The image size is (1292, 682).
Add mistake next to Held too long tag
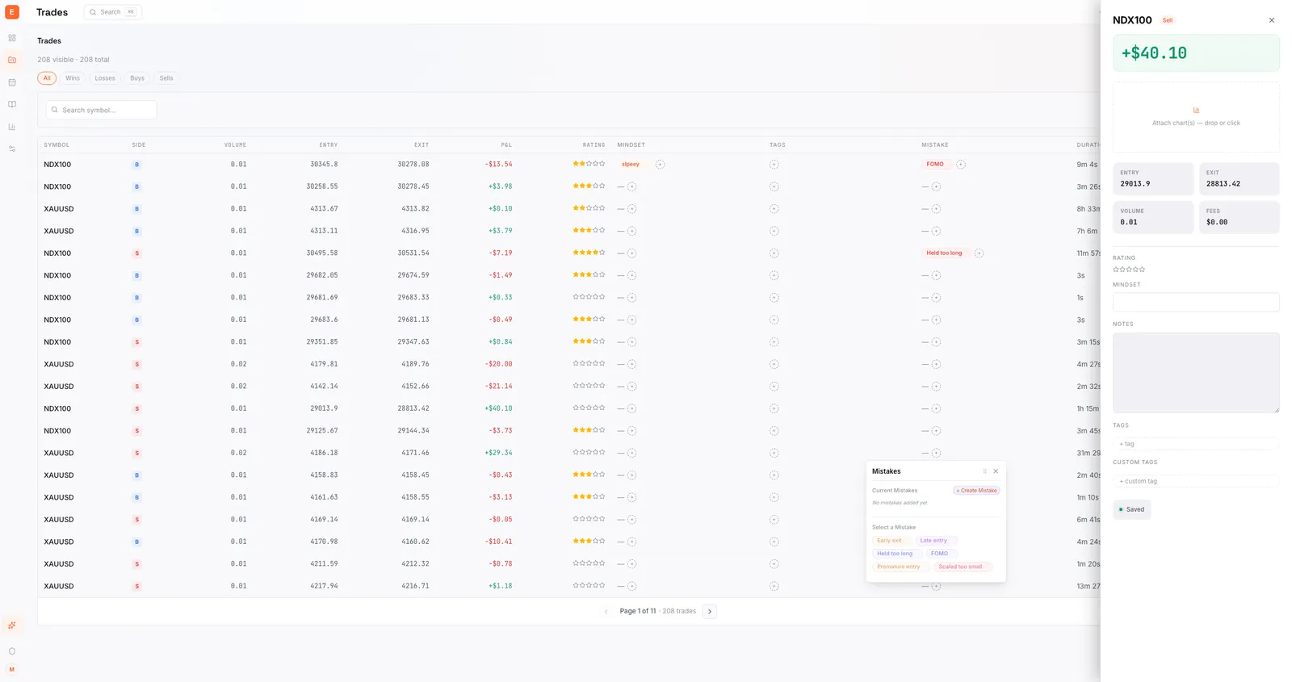[979, 253]
